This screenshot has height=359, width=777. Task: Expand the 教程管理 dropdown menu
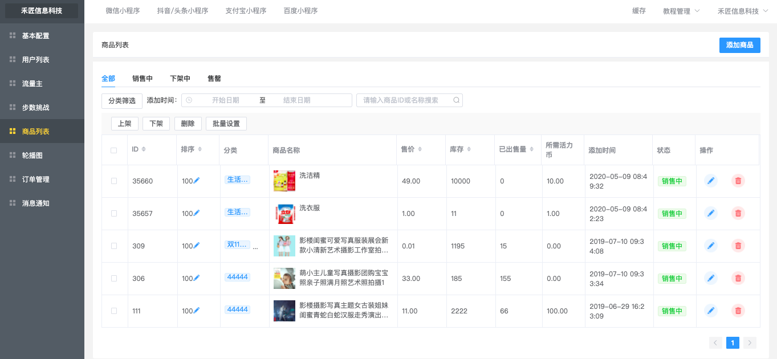(681, 11)
